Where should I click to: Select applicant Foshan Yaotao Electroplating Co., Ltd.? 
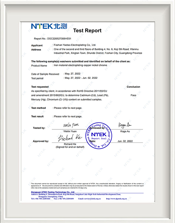(75, 45)
